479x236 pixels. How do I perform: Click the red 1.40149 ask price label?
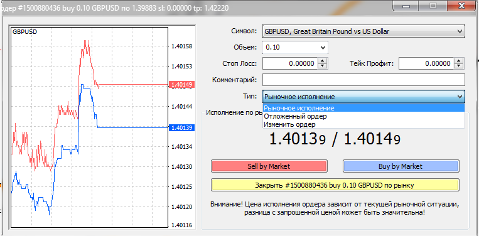click(181, 85)
